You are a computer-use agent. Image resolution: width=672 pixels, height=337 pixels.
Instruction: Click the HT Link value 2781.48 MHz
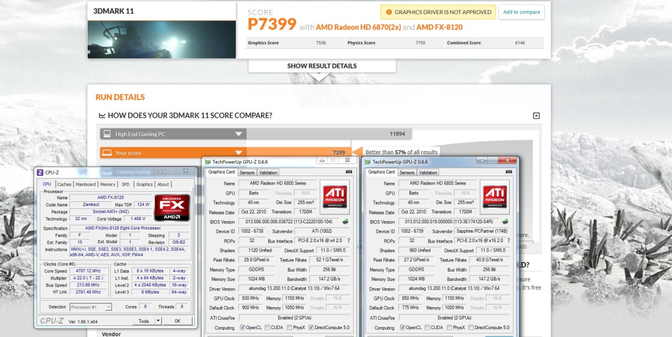(x=88, y=292)
